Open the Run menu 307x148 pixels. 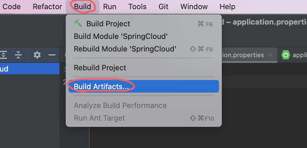[110, 7]
